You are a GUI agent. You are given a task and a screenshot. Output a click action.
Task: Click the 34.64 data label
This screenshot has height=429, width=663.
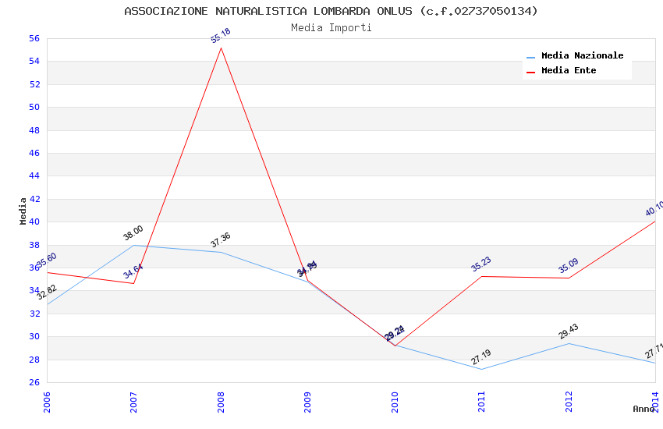pyautogui.click(x=133, y=271)
